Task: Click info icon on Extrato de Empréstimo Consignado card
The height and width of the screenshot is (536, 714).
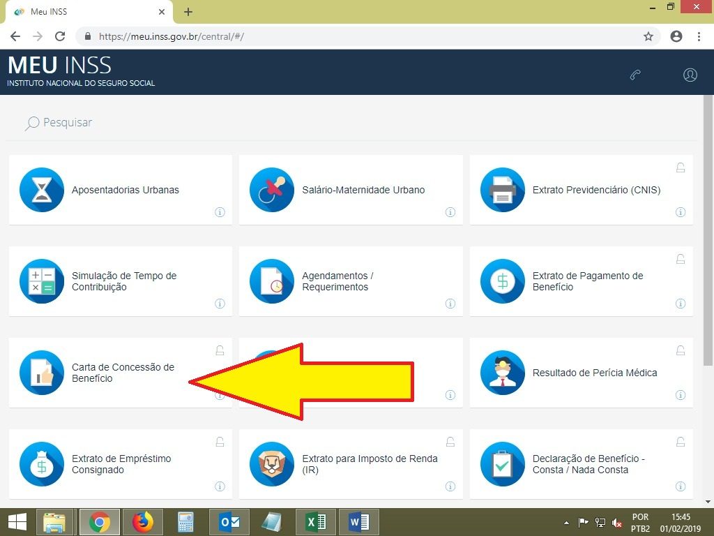Action: coord(220,486)
